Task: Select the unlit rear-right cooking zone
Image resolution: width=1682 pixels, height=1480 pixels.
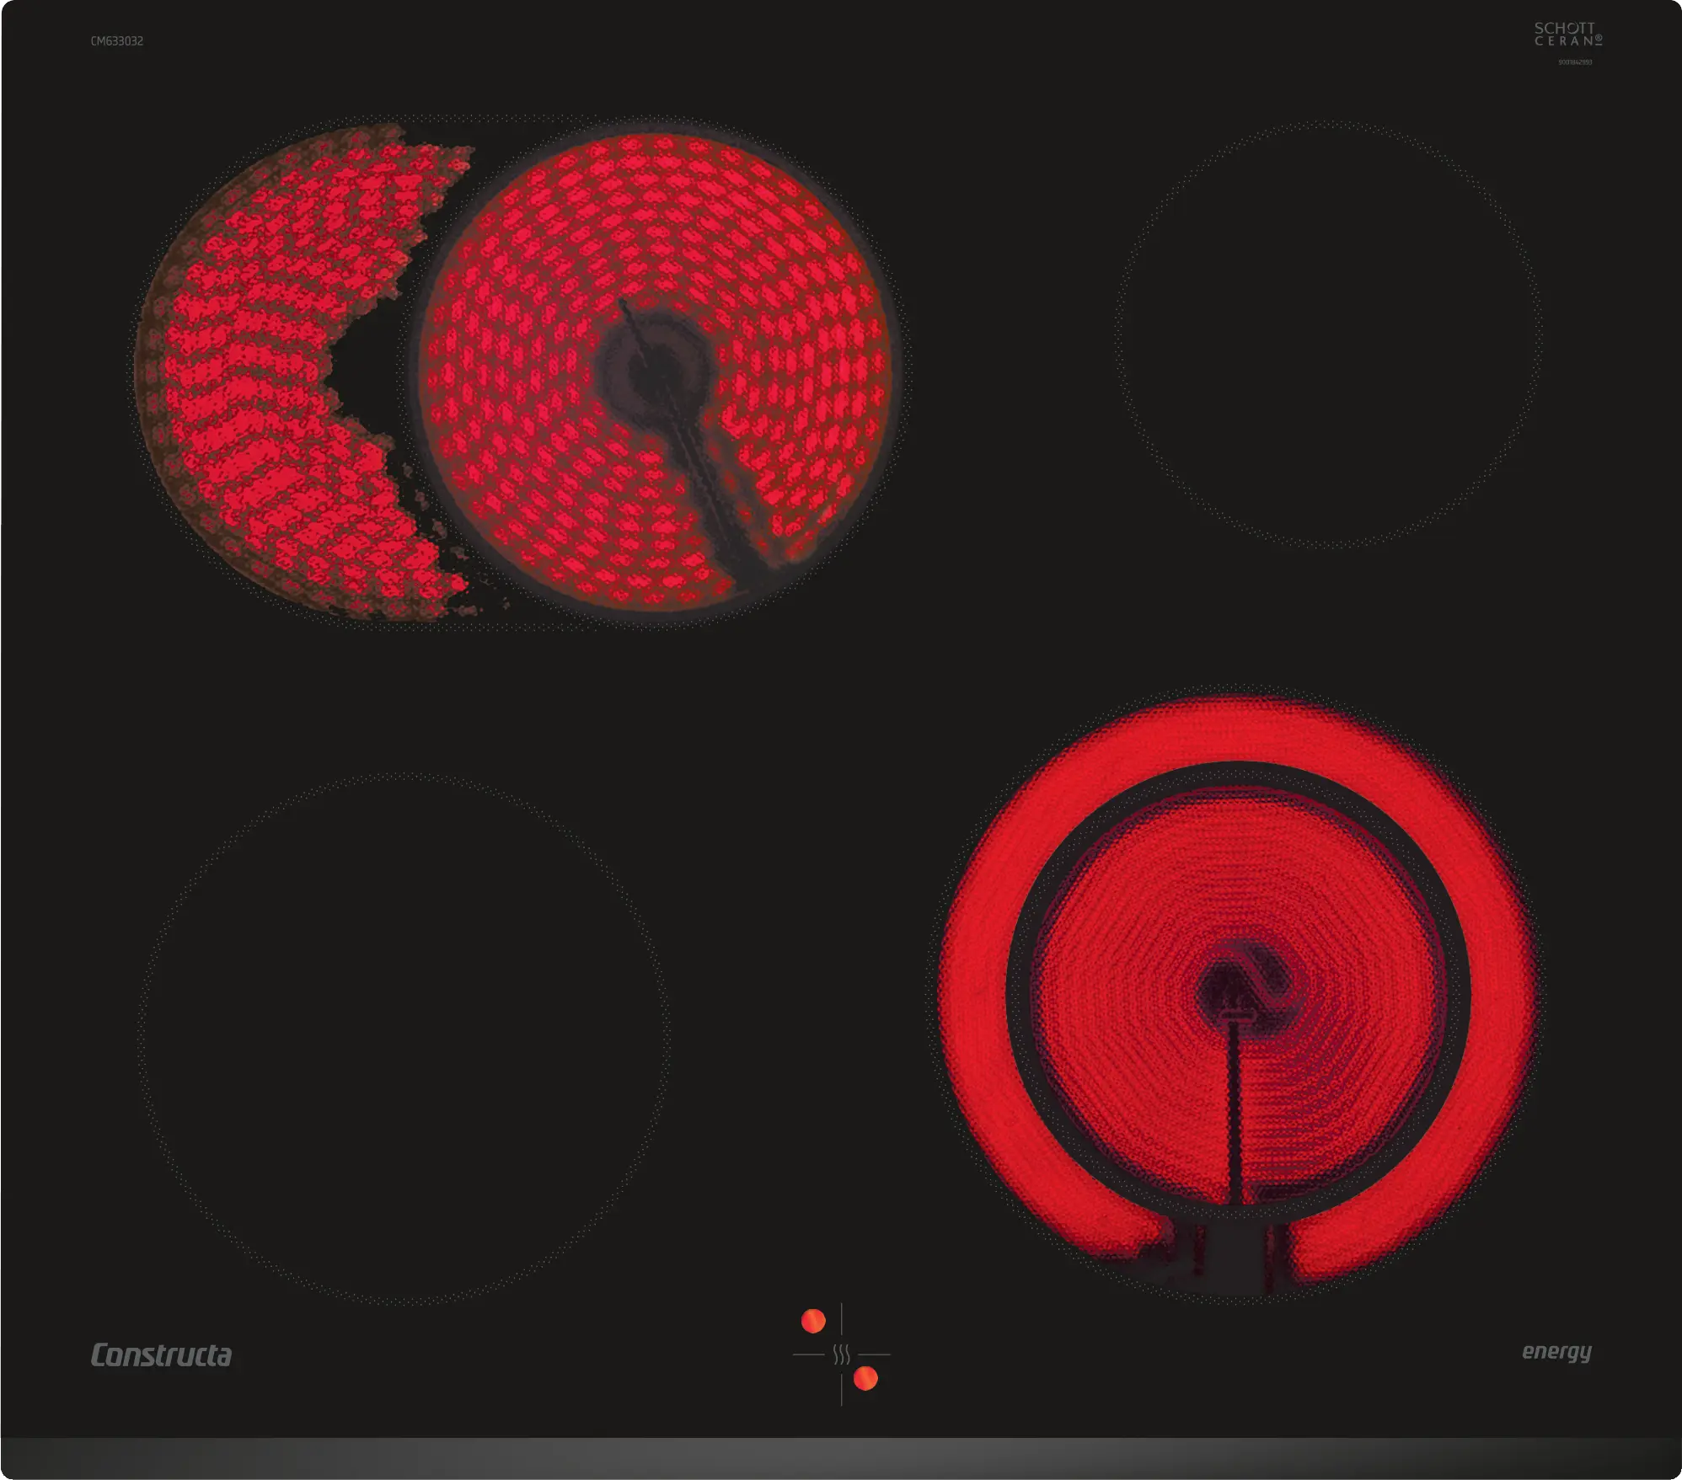Action: [1329, 335]
